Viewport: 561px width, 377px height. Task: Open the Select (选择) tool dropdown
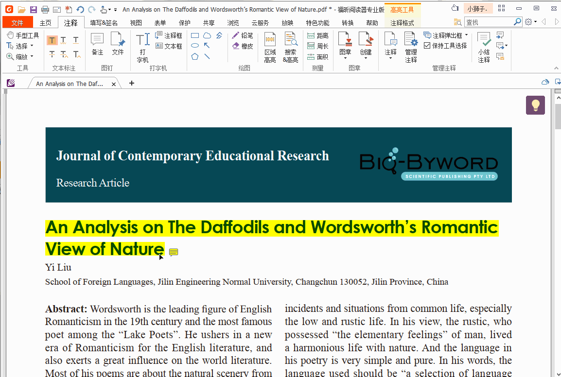coord(32,46)
